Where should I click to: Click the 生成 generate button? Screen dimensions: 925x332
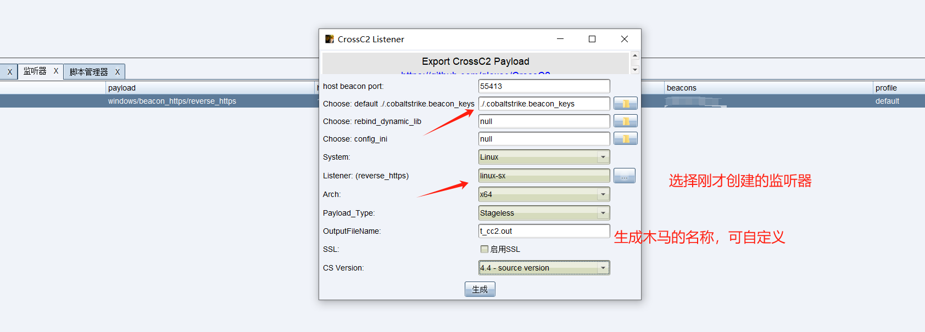coord(480,289)
